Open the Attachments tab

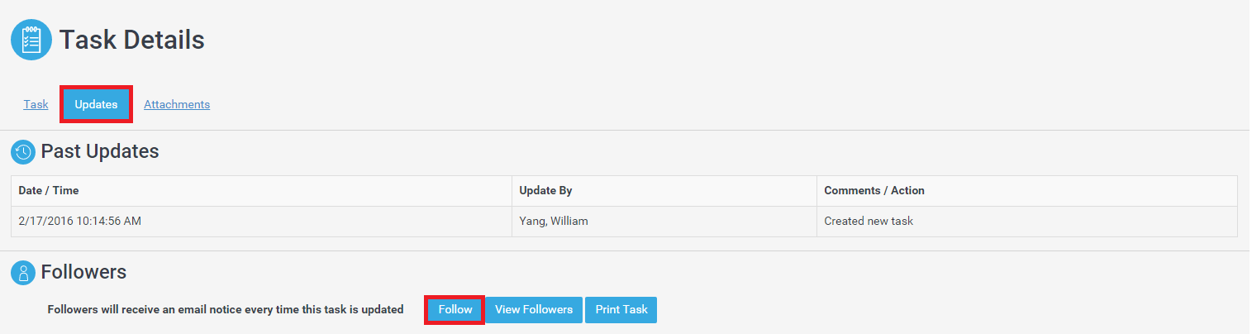click(x=177, y=104)
